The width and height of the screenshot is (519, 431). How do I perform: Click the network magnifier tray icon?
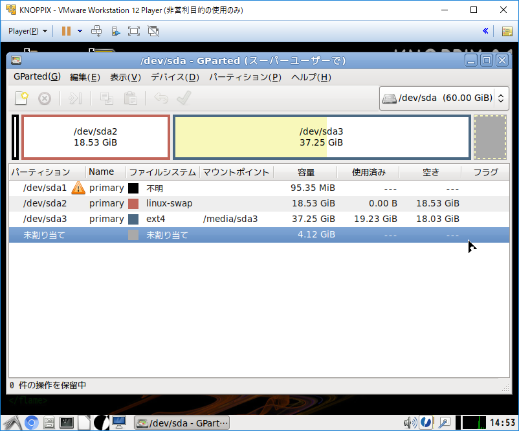pyautogui.click(x=445, y=423)
